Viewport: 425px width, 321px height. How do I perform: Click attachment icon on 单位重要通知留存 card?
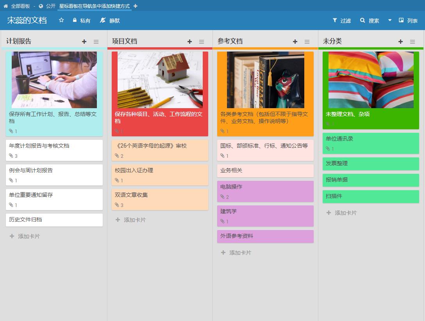[11, 205]
